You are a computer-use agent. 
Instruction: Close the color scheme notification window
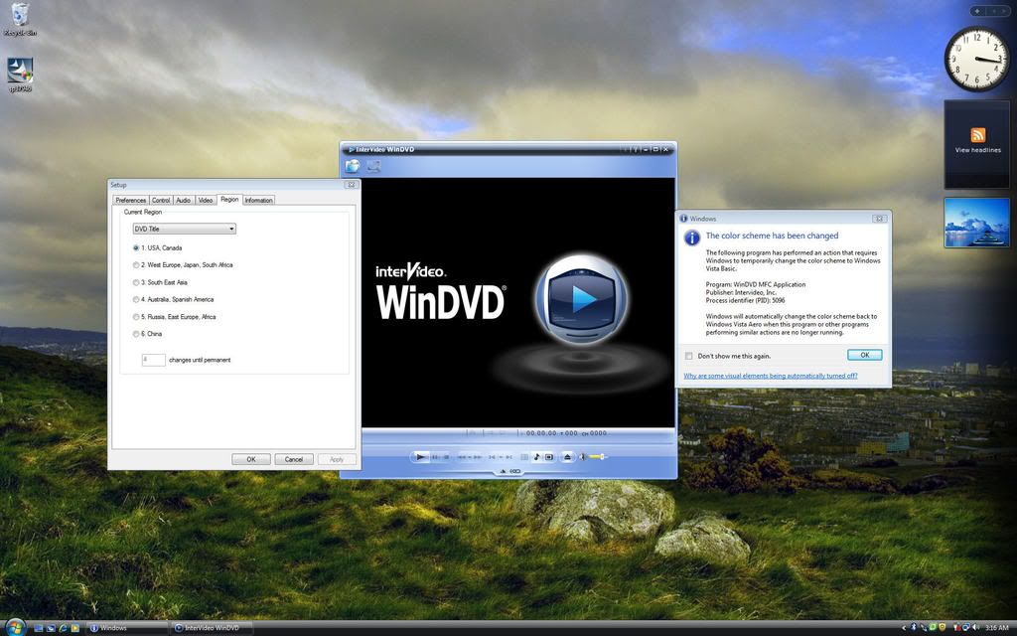point(880,219)
